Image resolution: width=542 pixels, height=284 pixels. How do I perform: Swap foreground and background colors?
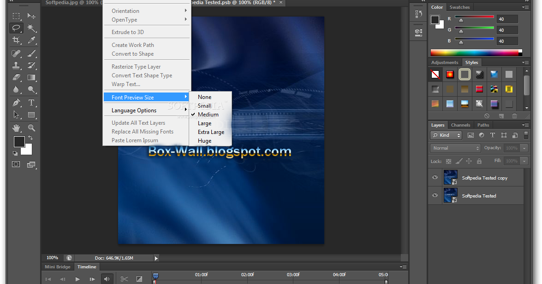[31, 137]
